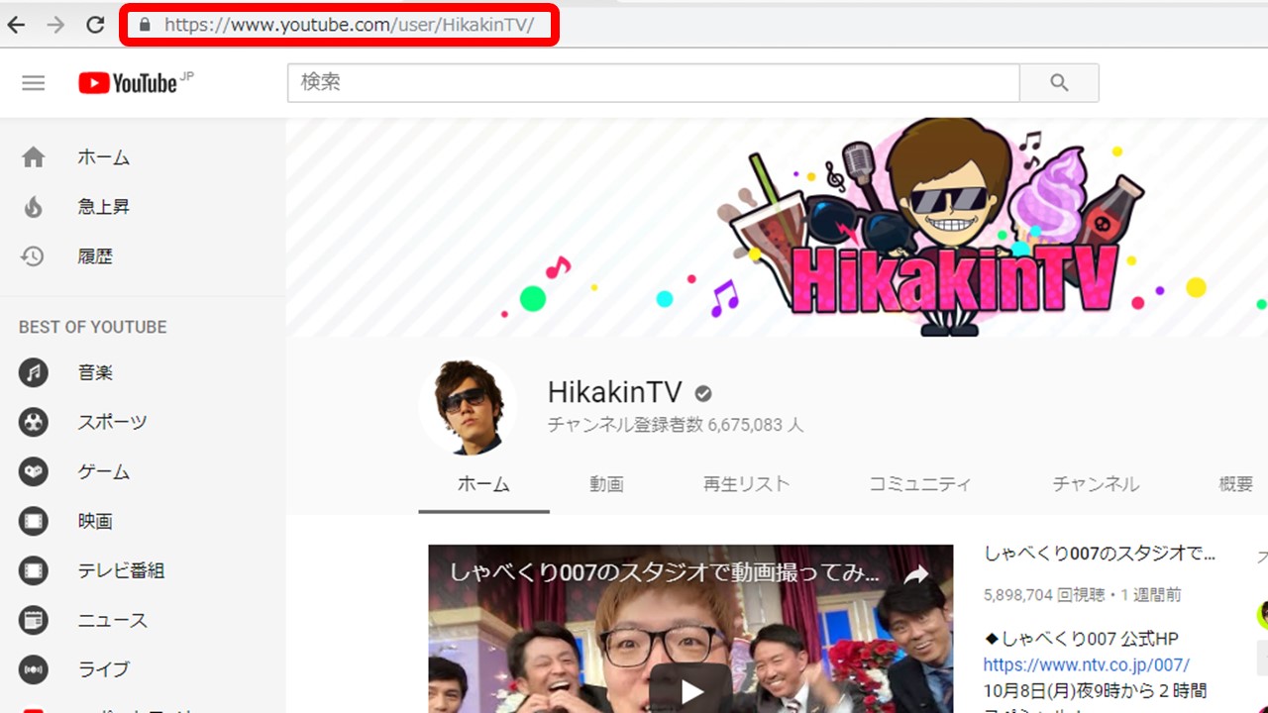Click the film icon beside 映画
Screen dimensions: 1268x713
(x=34, y=521)
